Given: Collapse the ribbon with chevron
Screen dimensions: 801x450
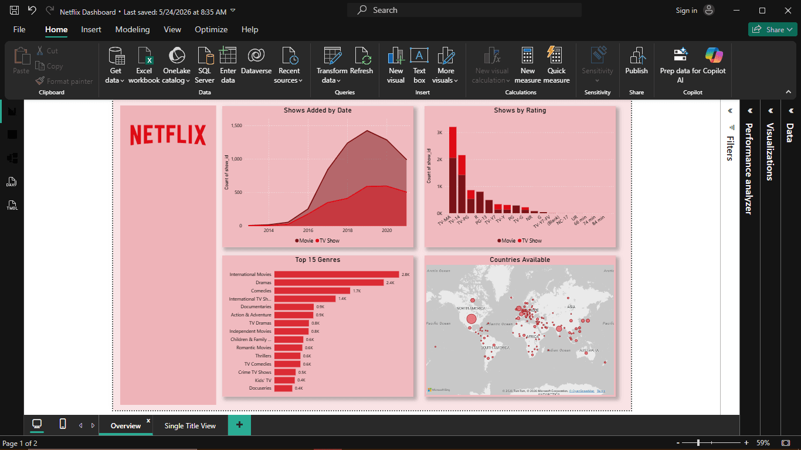Looking at the screenshot, I should point(789,92).
